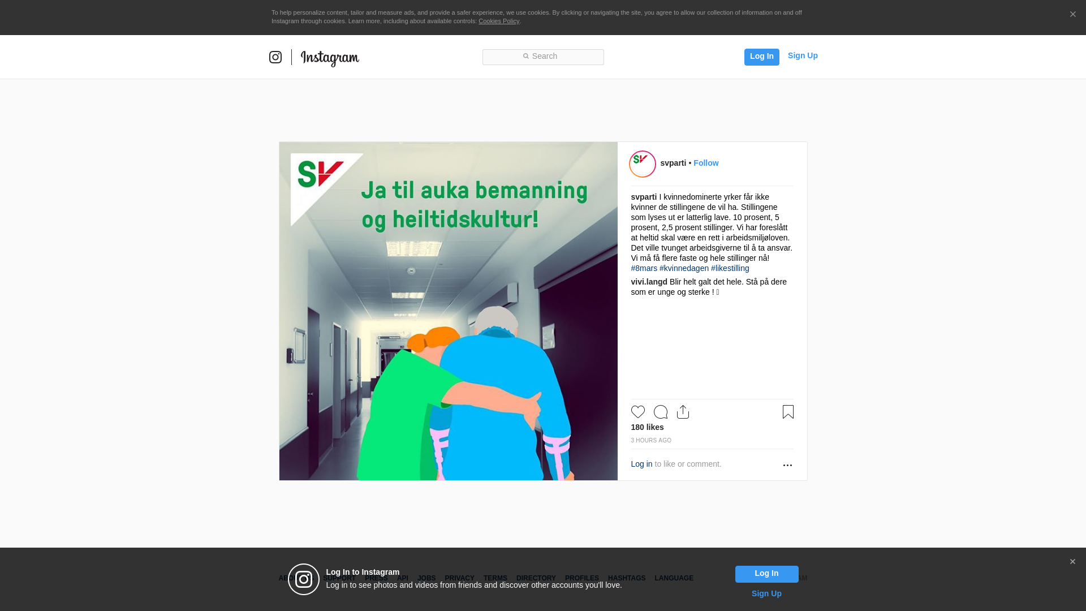Click Log In button in bottom banner
Screen dimensions: 1086x611
tap(766, 574)
